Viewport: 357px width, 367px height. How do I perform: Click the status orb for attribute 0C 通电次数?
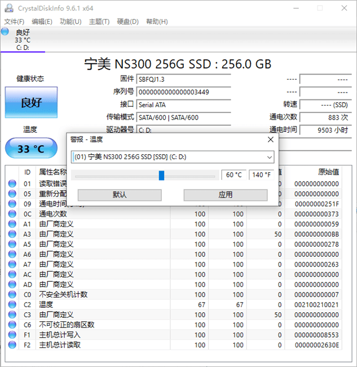coord(12,214)
